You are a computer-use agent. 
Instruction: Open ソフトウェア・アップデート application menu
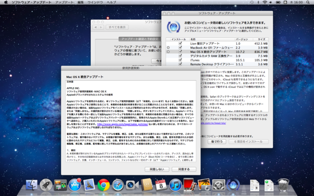click(x=31, y=2)
